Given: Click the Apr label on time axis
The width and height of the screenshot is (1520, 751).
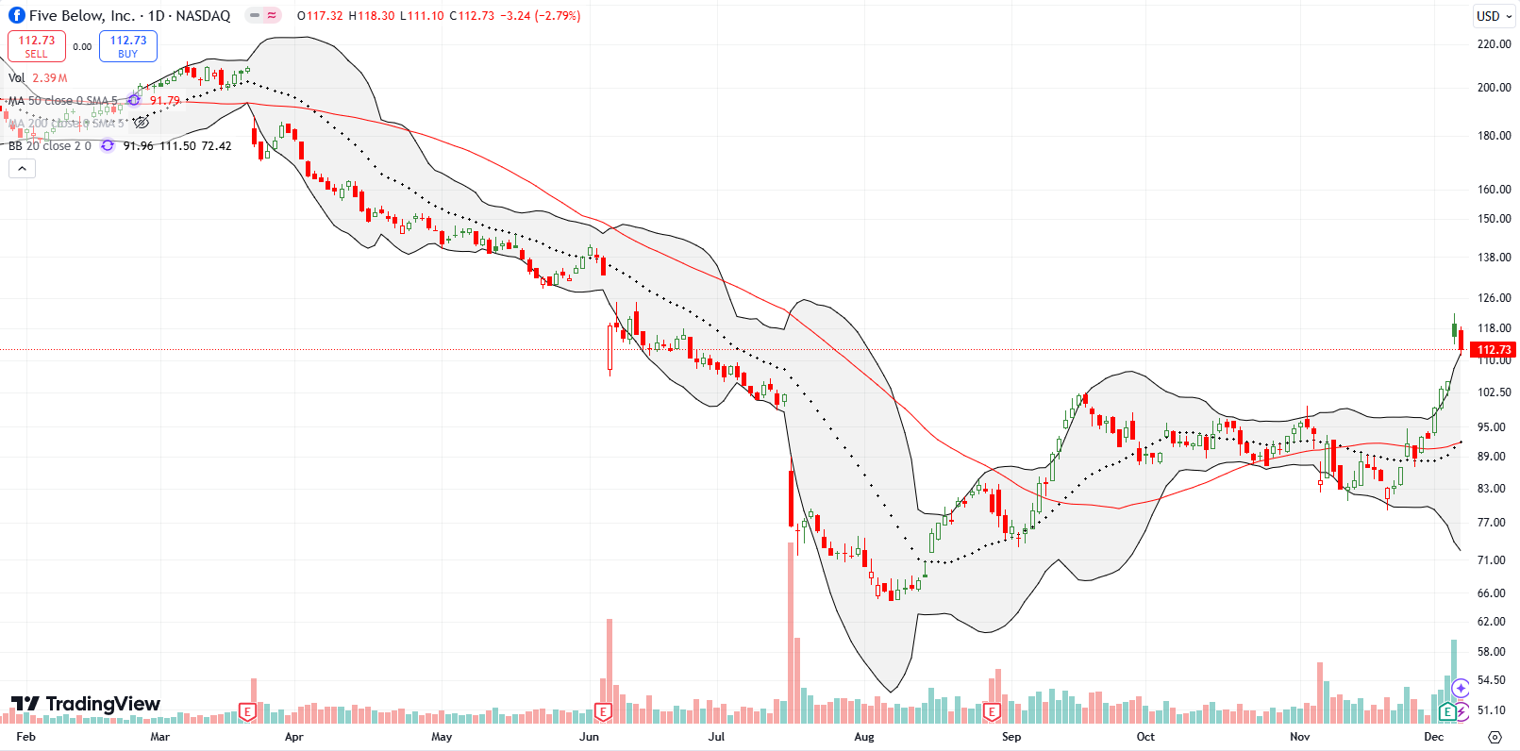Looking at the screenshot, I should 294,737.
